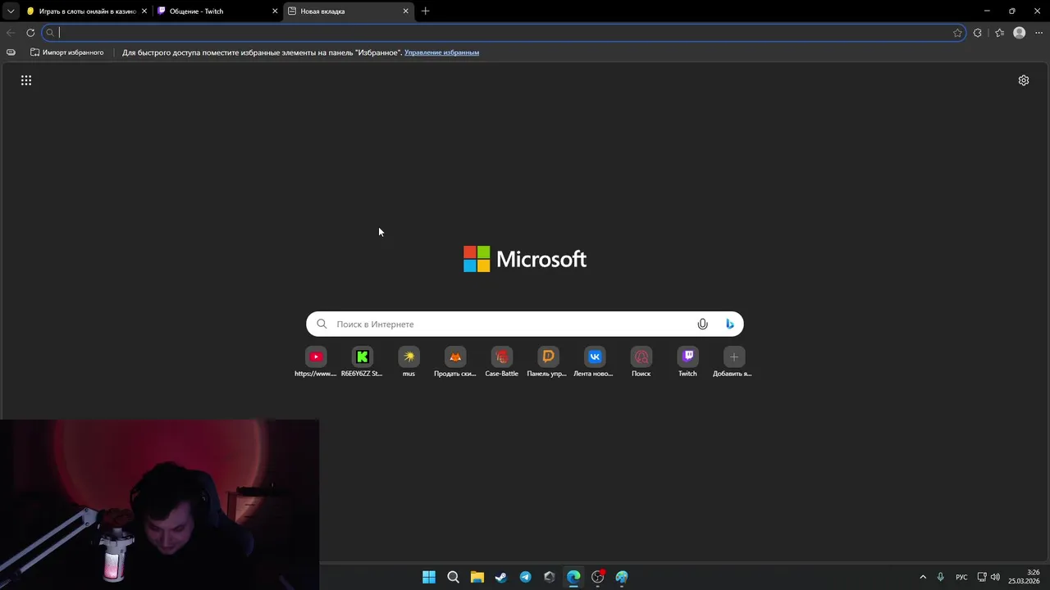Image resolution: width=1050 pixels, height=590 pixels.
Task: Open the VK Лента ново... quick link
Action: pos(595,361)
